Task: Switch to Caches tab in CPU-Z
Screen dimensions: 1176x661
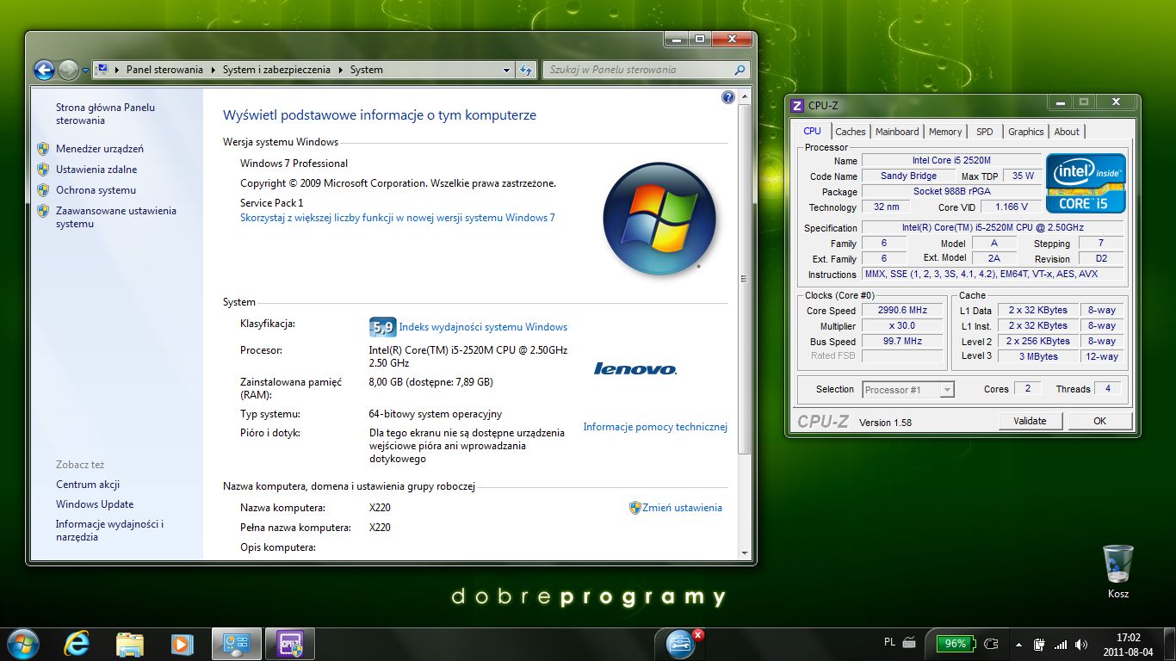Action: [x=851, y=132]
